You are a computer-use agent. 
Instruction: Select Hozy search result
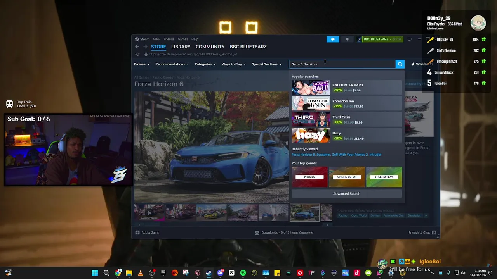347,136
